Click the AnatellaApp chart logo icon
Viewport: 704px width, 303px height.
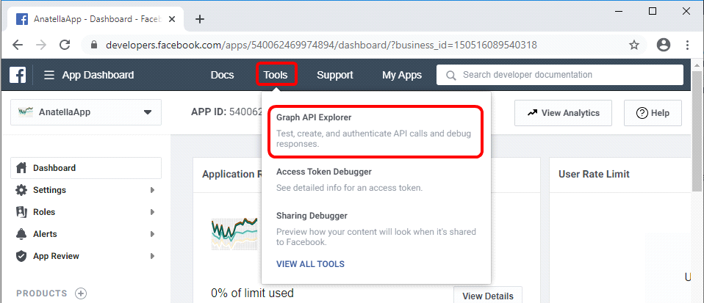pos(26,112)
